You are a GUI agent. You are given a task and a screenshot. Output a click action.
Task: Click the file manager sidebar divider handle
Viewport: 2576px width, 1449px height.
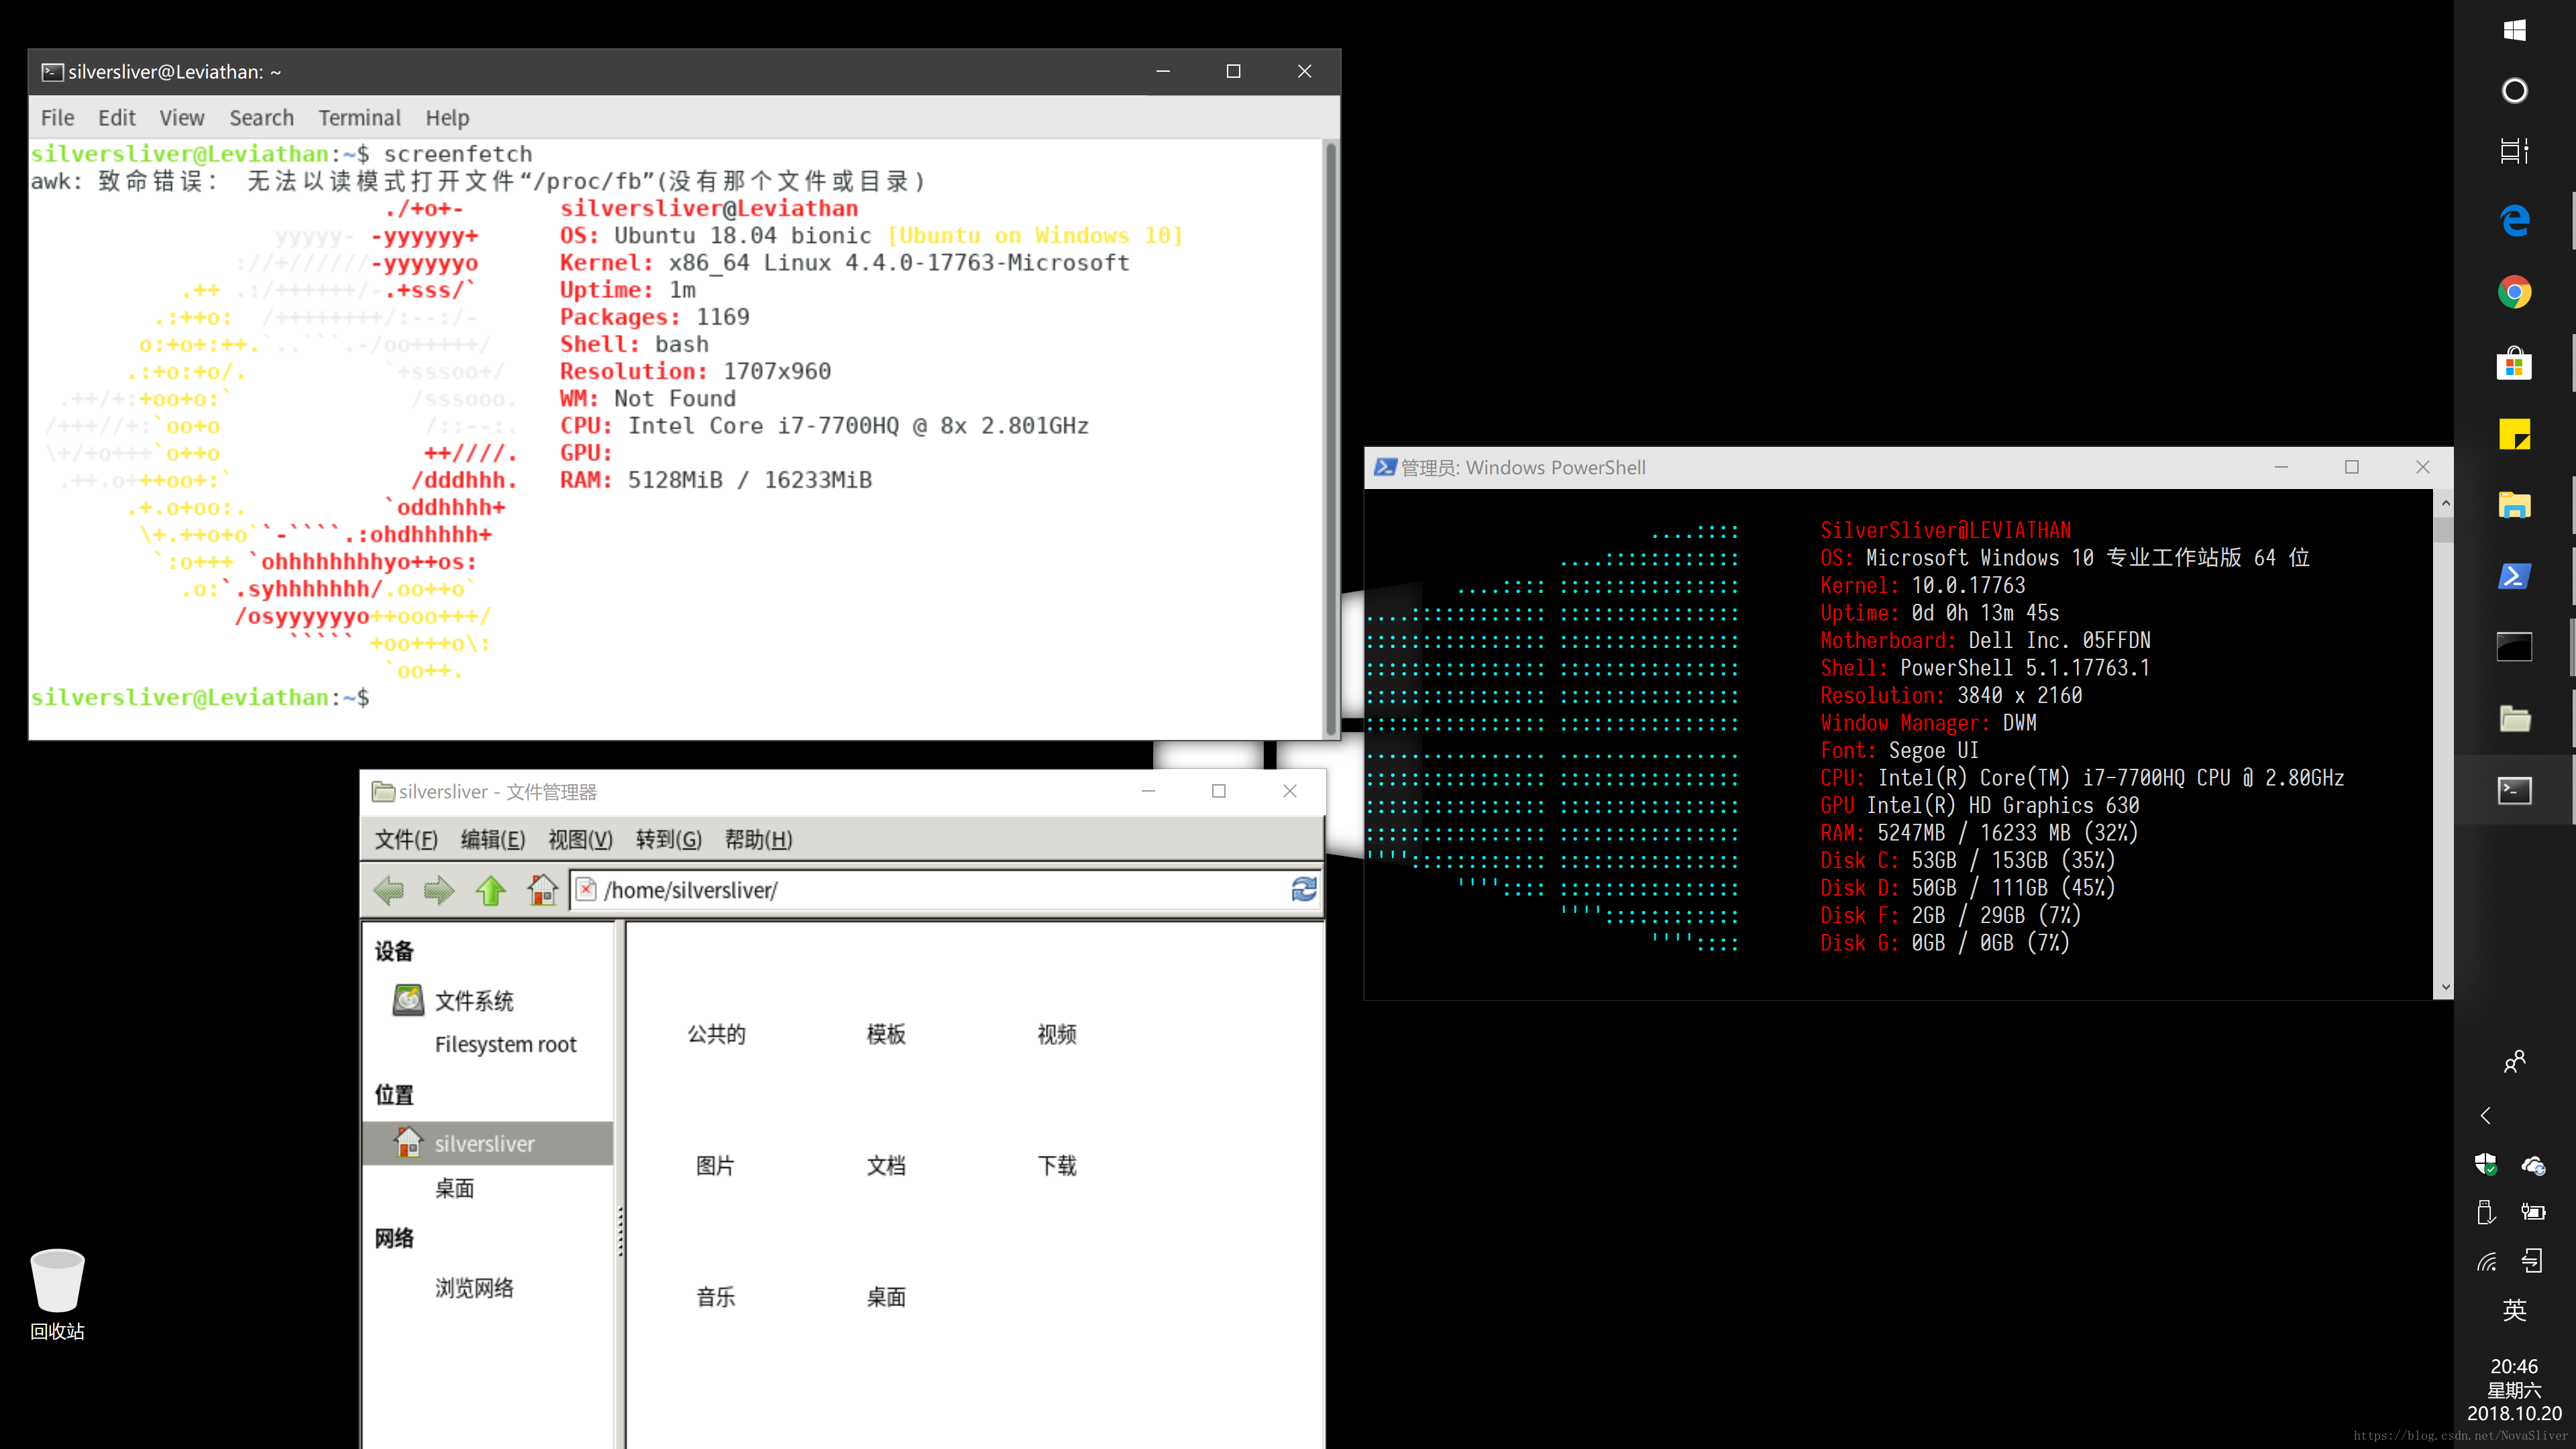[x=620, y=1231]
